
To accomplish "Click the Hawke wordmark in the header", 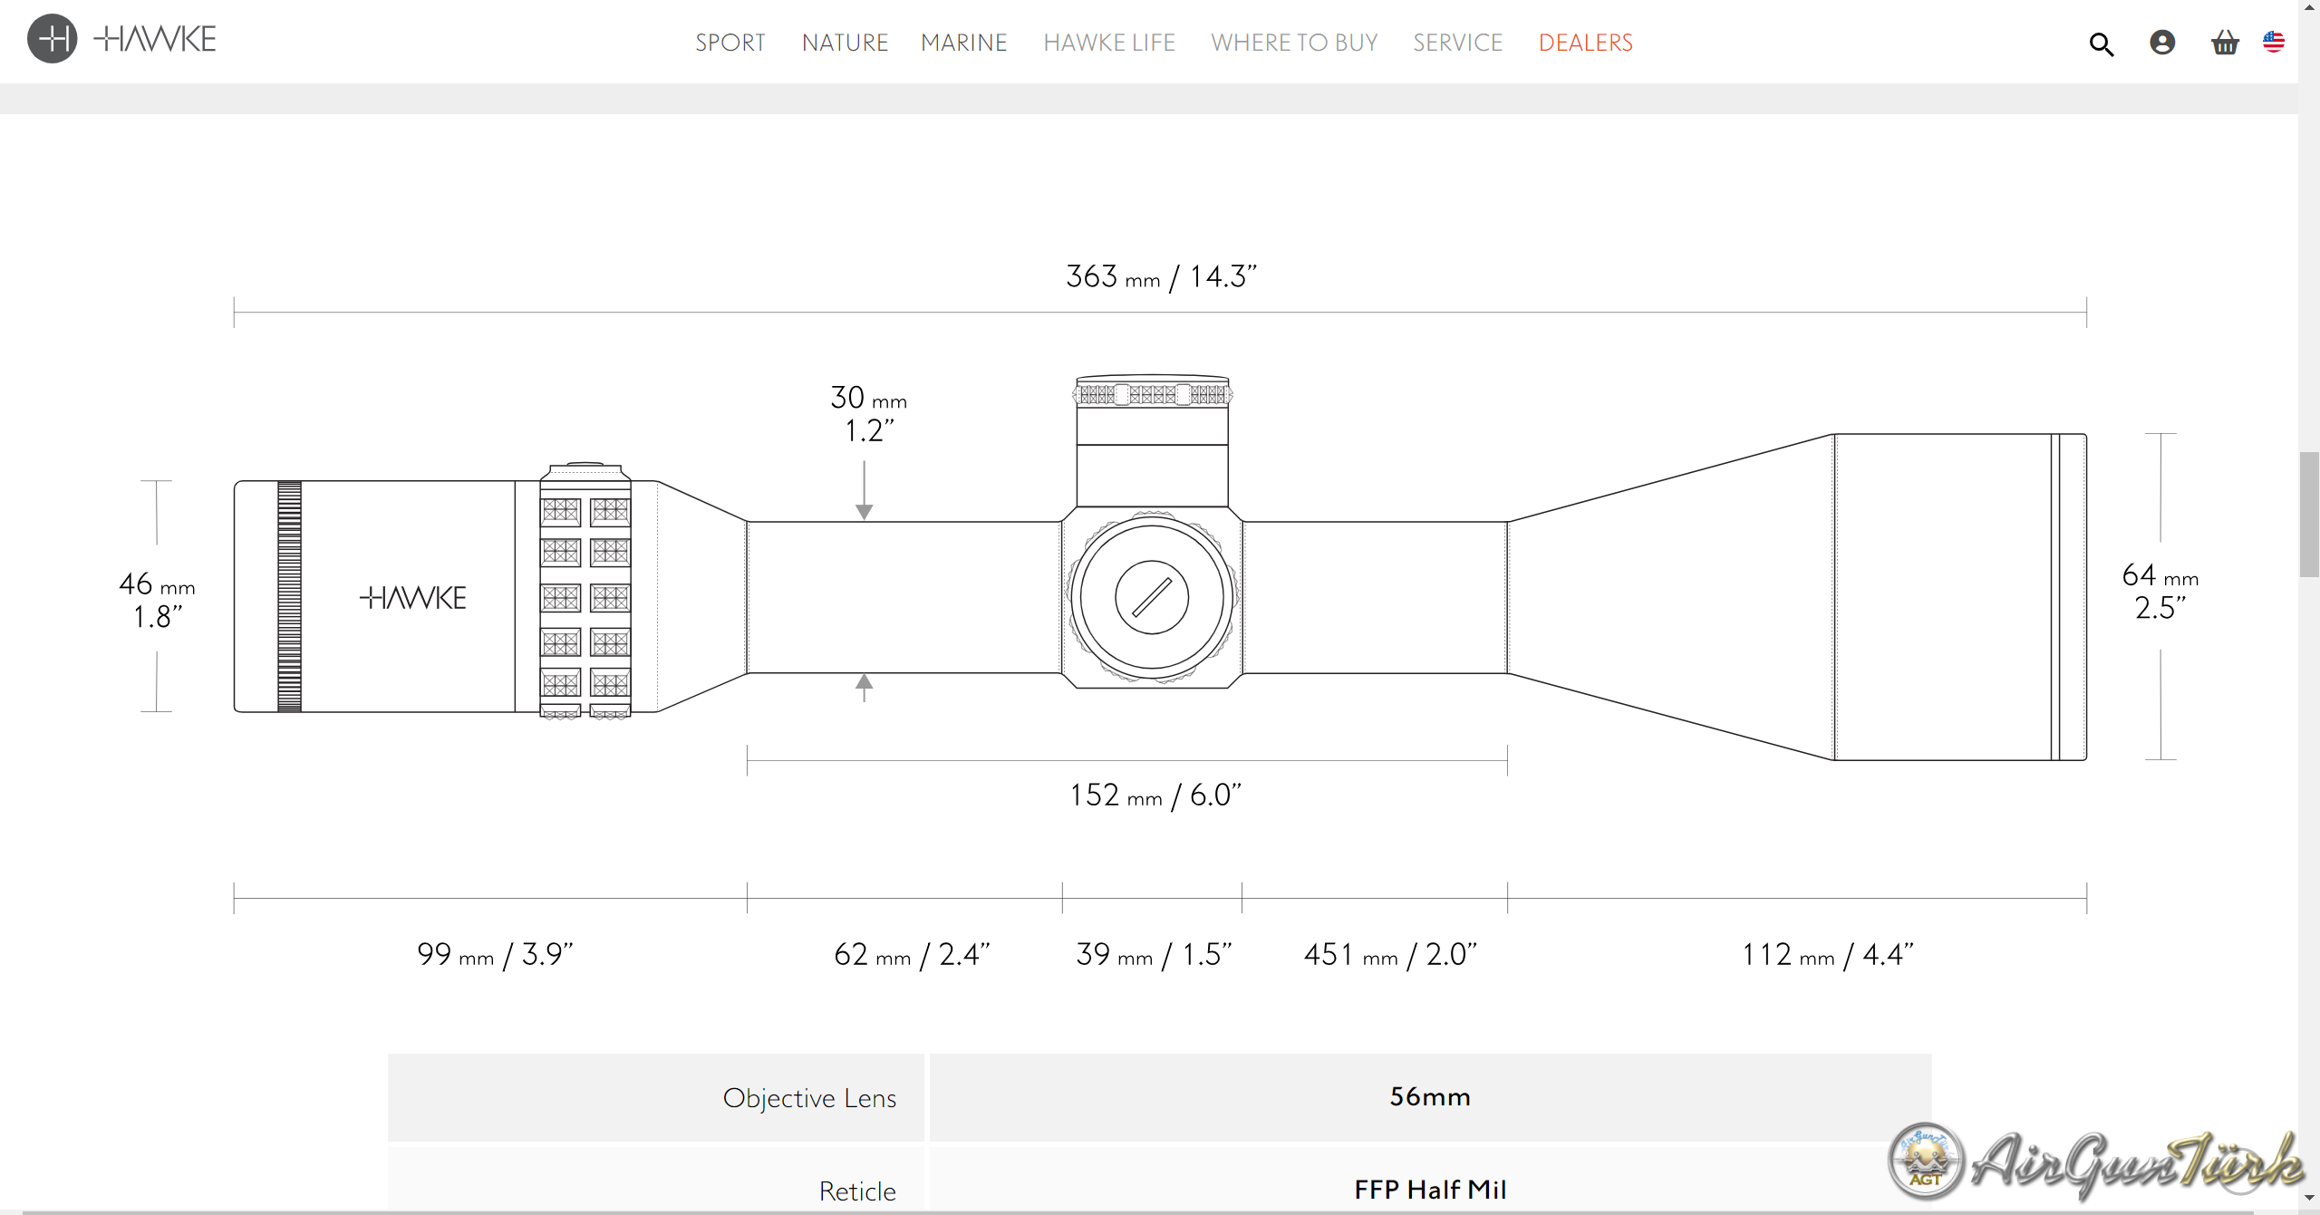I will click(x=156, y=39).
